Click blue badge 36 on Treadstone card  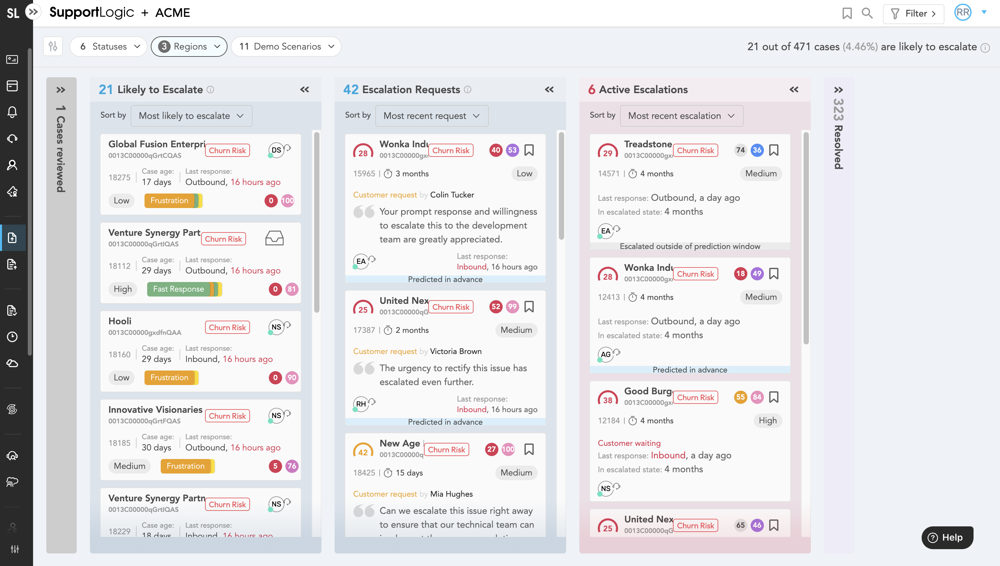tap(757, 150)
